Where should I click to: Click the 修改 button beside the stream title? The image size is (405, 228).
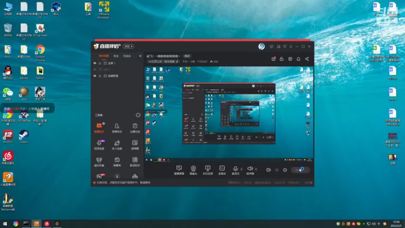pos(187,56)
